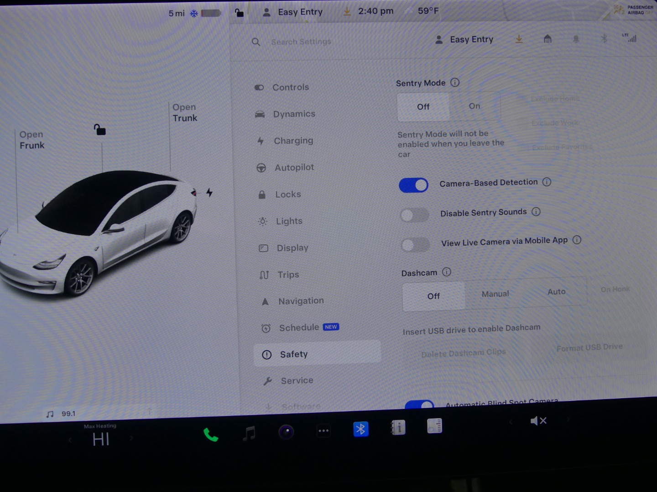Screen dimensions: 657x492
Task: Decrease temperature with left chevron
Action: point(70,440)
